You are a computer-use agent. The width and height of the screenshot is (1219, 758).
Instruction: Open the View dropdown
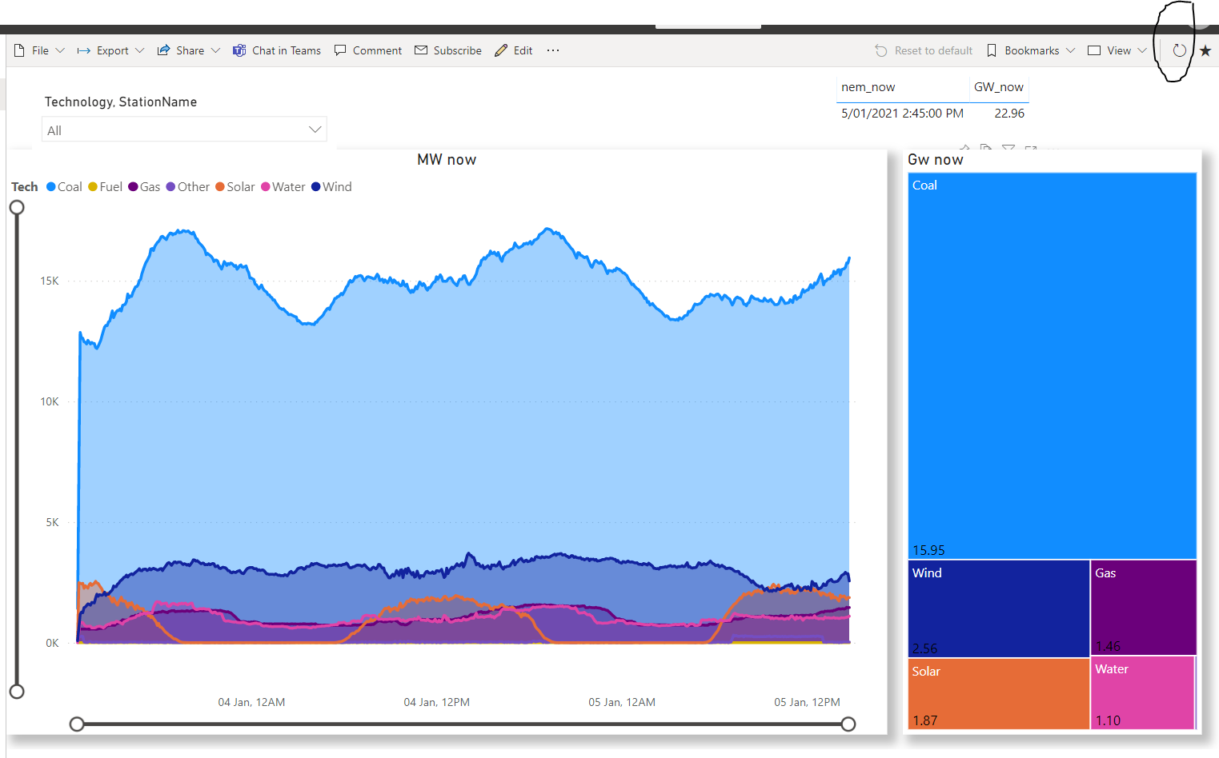tap(1117, 50)
